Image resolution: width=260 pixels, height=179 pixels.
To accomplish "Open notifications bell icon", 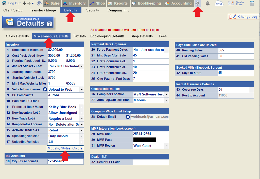I will [x=207, y=3].
